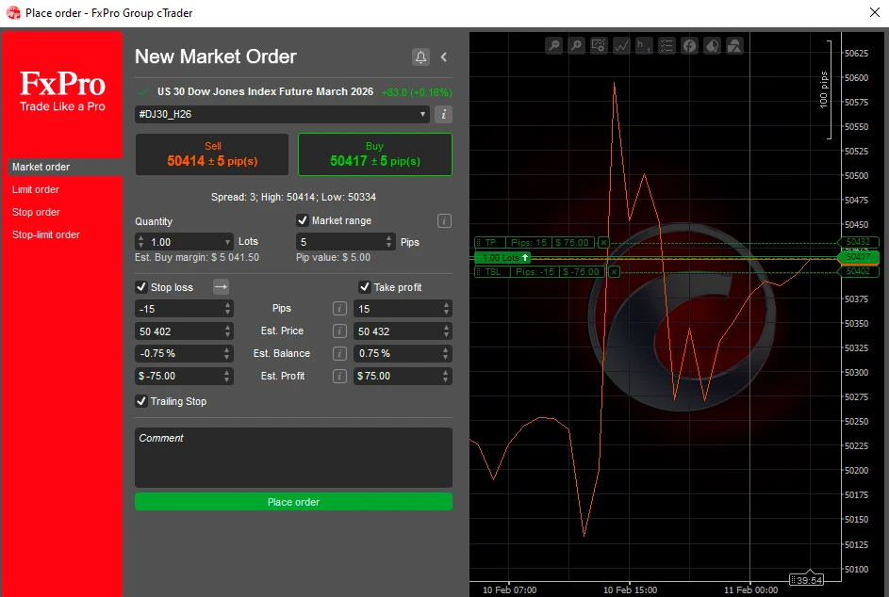This screenshot has height=597, width=889.
Task: Close the Place order window
Action: click(x=874, y=12)
